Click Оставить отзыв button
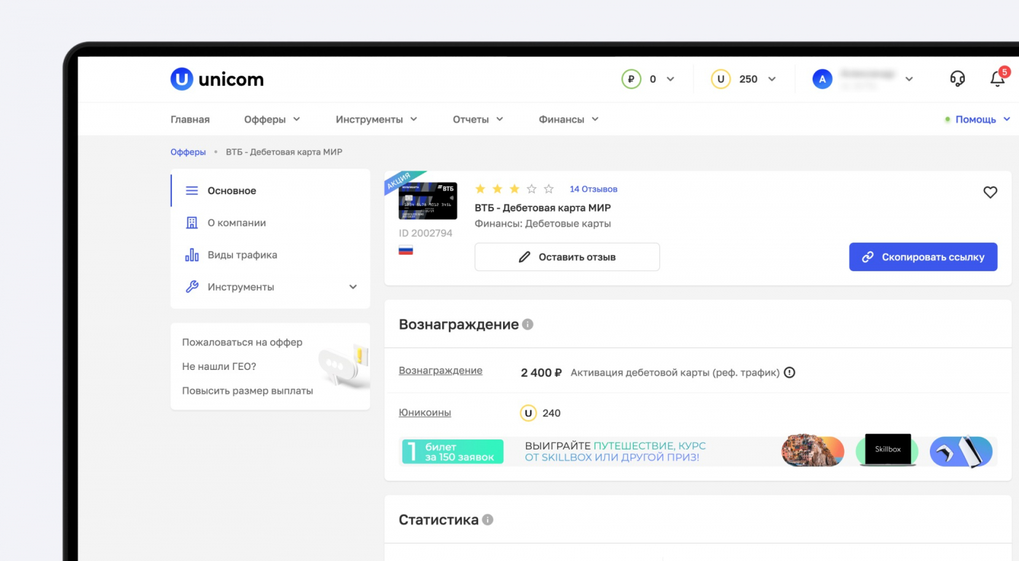 pyautogui.click(x=567, y=257)
